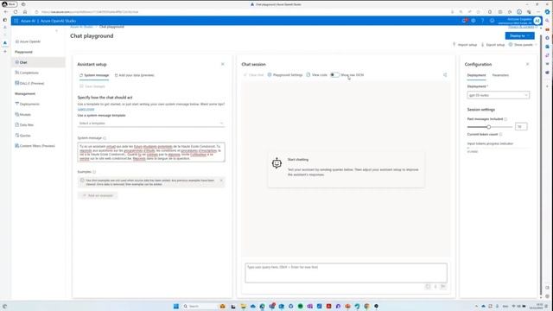Viewport: 553px width, 311px height.
Task: Click info icon next to Past messages included
Action: pos(505,119)
